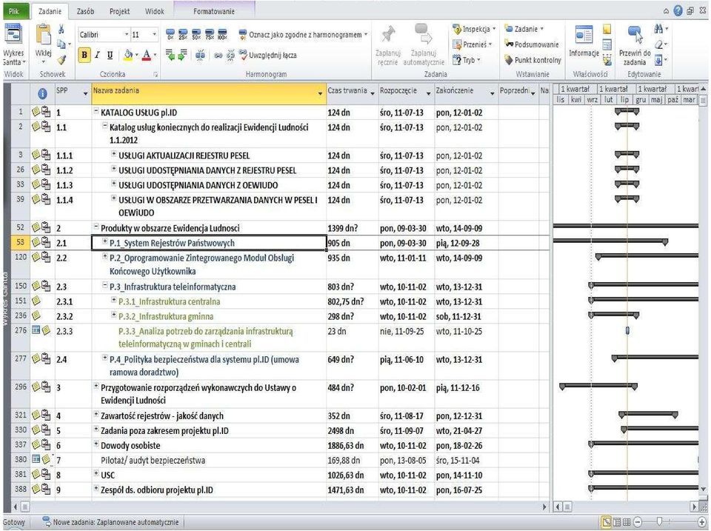Screen dimensions: 711x531
Task: Toggle italic formatting
Action: coord(97,56)
